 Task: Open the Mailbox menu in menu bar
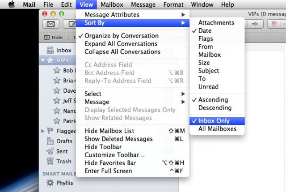[x=112, y=4]
